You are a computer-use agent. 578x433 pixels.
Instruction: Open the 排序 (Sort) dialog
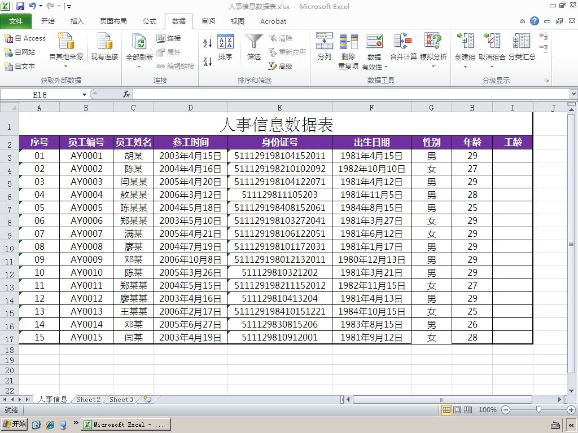pos(225,47)
